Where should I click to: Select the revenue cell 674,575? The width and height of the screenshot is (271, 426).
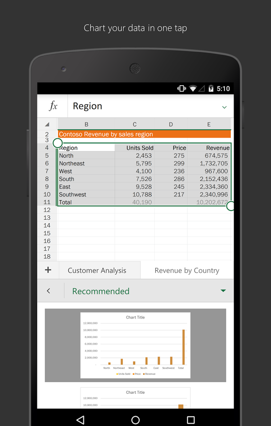coord(209,156)
